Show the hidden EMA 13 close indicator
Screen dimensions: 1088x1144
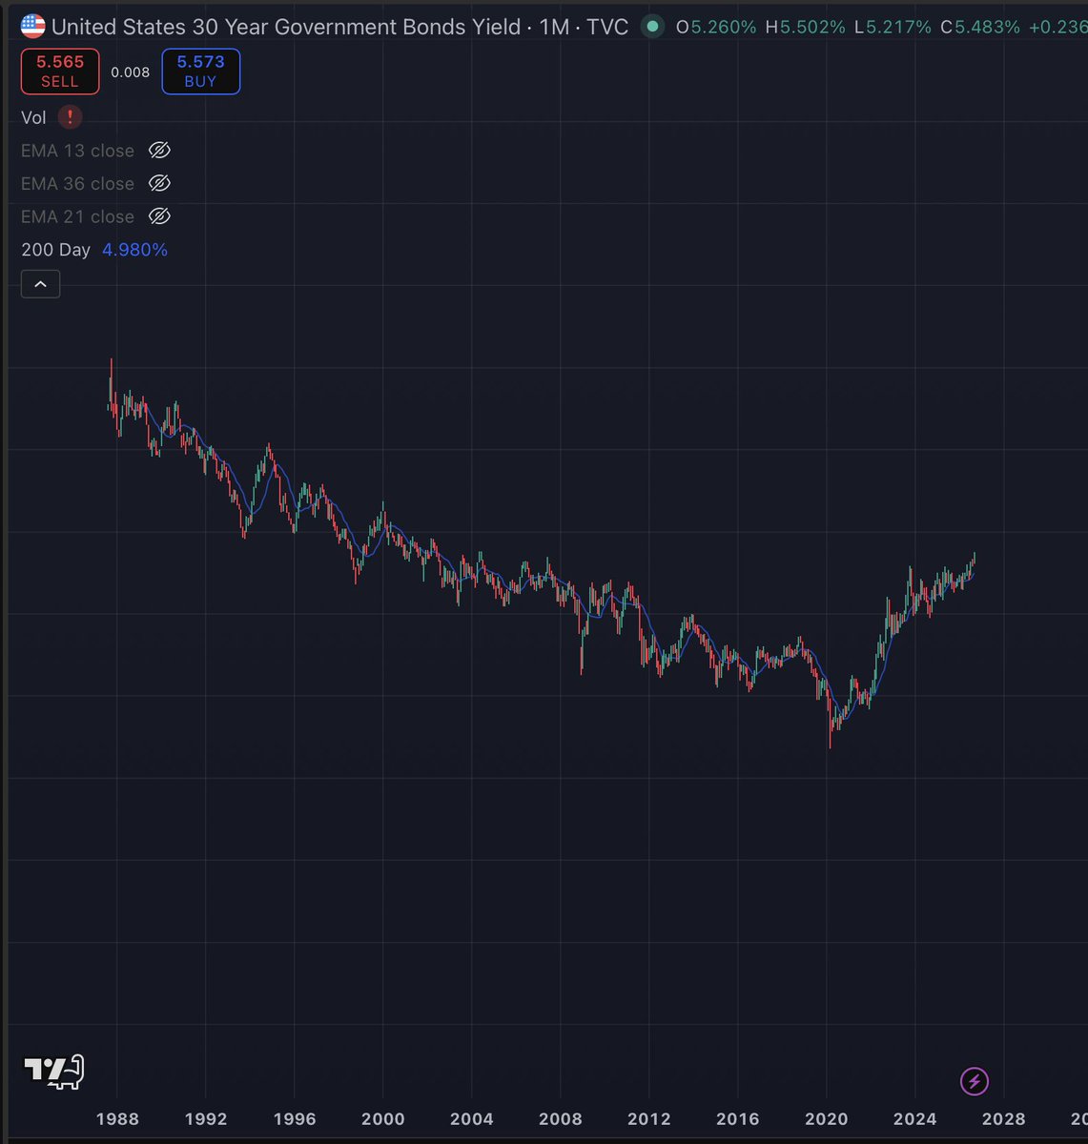pos(159,151)
